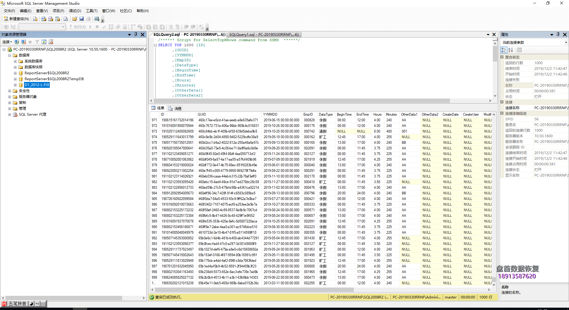The image size is (569, 310).
Task: Click the Disconnect icon in Object Explorer
Action: (x=23, y=42)
